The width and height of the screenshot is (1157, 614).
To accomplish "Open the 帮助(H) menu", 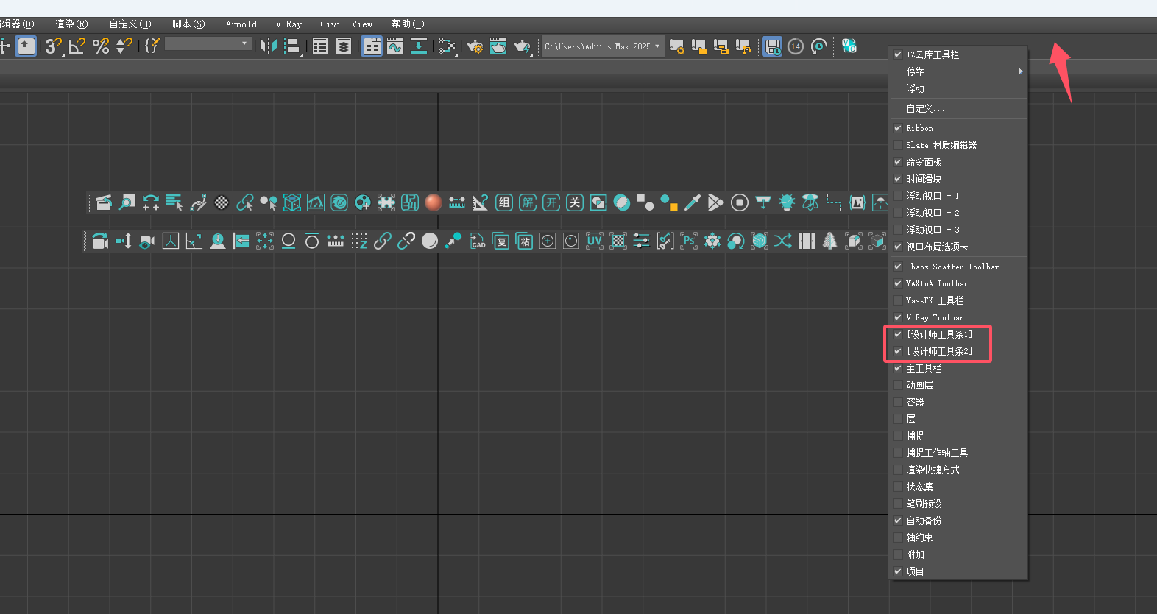I will (x=408, y=24).
